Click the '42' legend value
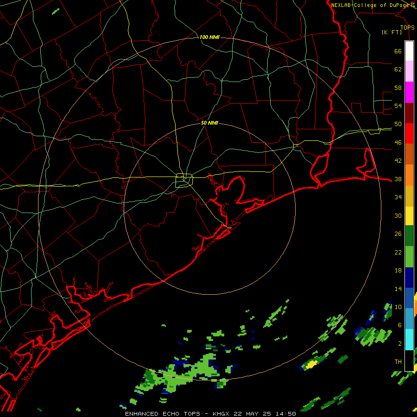The image size is (417, 417). 398,161
